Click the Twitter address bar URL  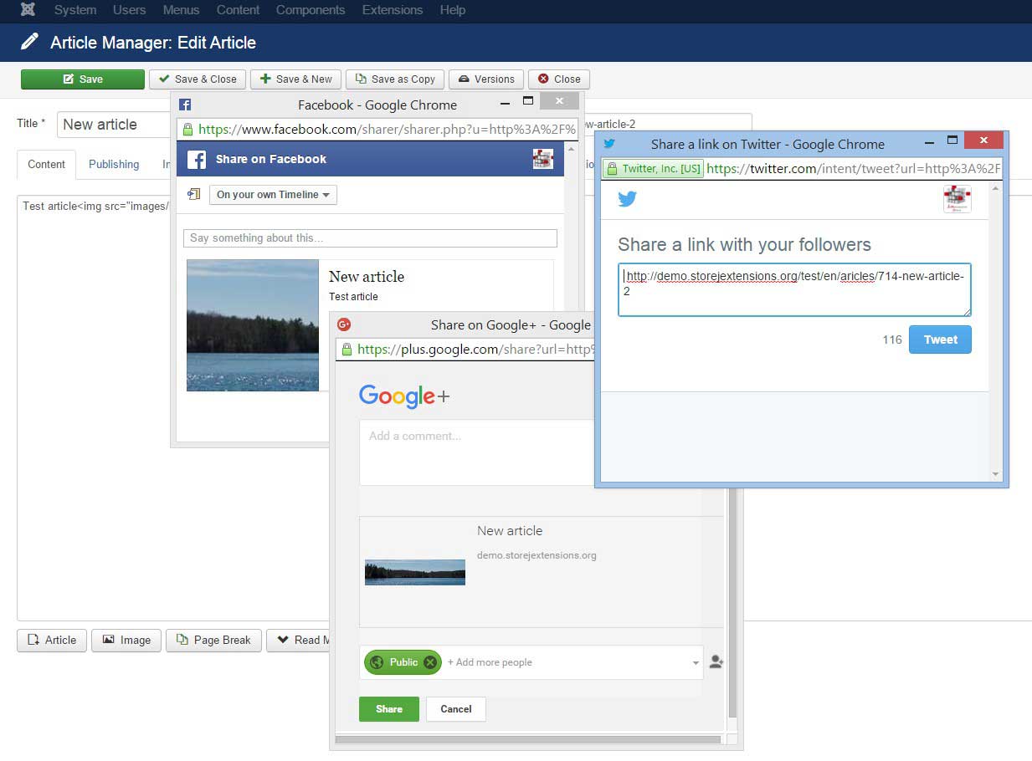(x=853, y=169)
